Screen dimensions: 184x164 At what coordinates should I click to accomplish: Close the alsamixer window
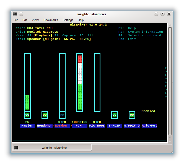(x=169, y=14)
